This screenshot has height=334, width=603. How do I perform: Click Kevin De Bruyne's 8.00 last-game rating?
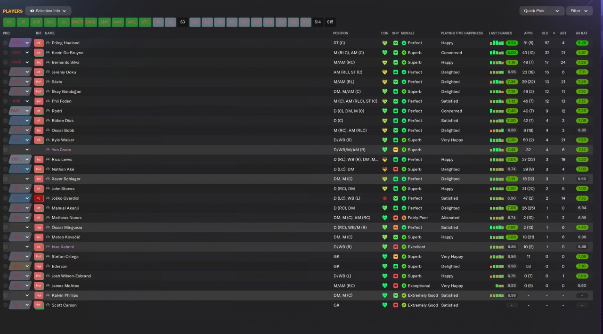(x=512, y=53)
